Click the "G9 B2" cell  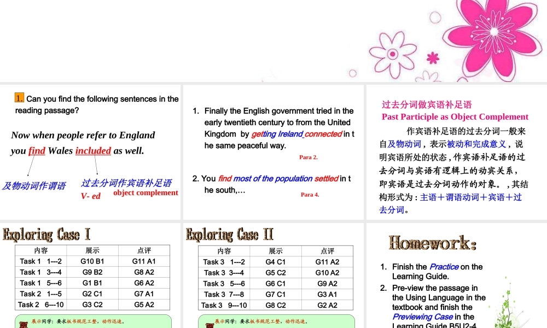[x=92, y=272]
